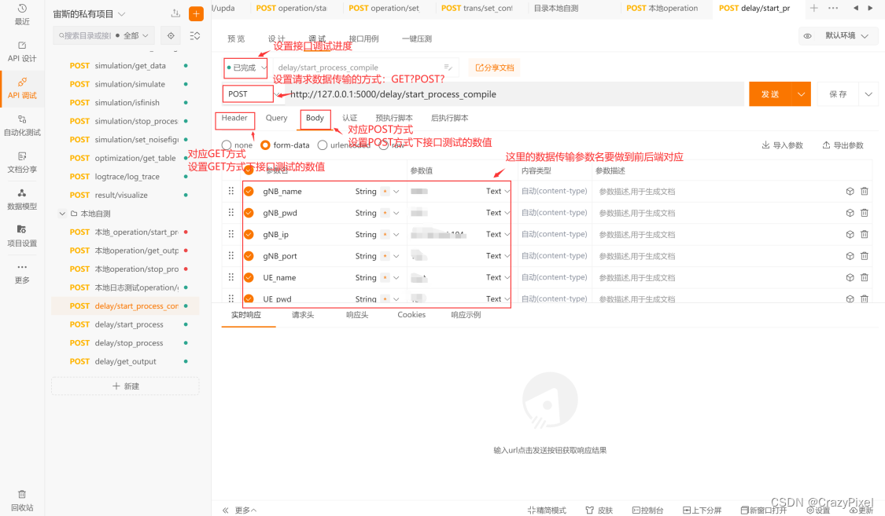
Task: Open the 一键压测 tab
Action: [416, 38]
